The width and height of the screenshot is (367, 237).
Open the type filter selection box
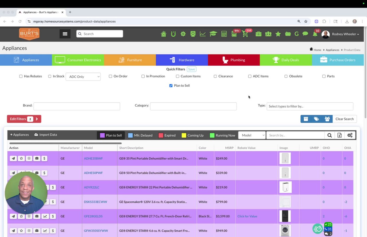(x=310, y=106)
